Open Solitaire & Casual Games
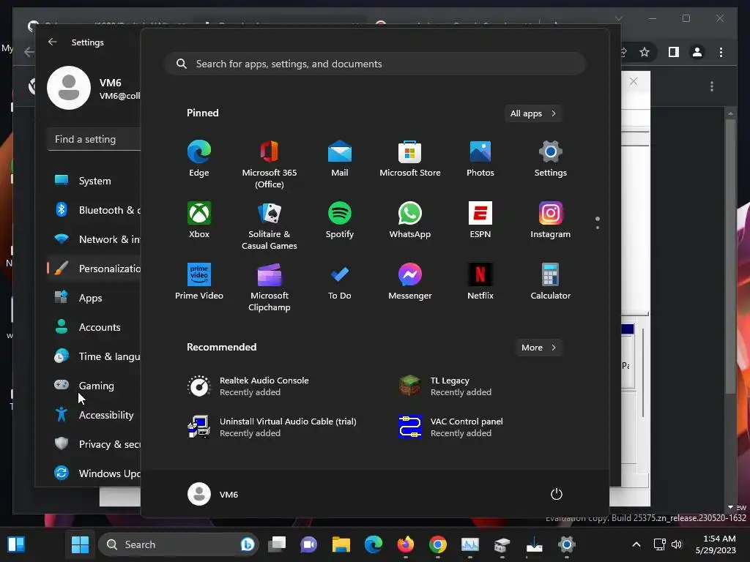Image resolution: width=750 pixels, height=562 pixels. pos(270,225)
